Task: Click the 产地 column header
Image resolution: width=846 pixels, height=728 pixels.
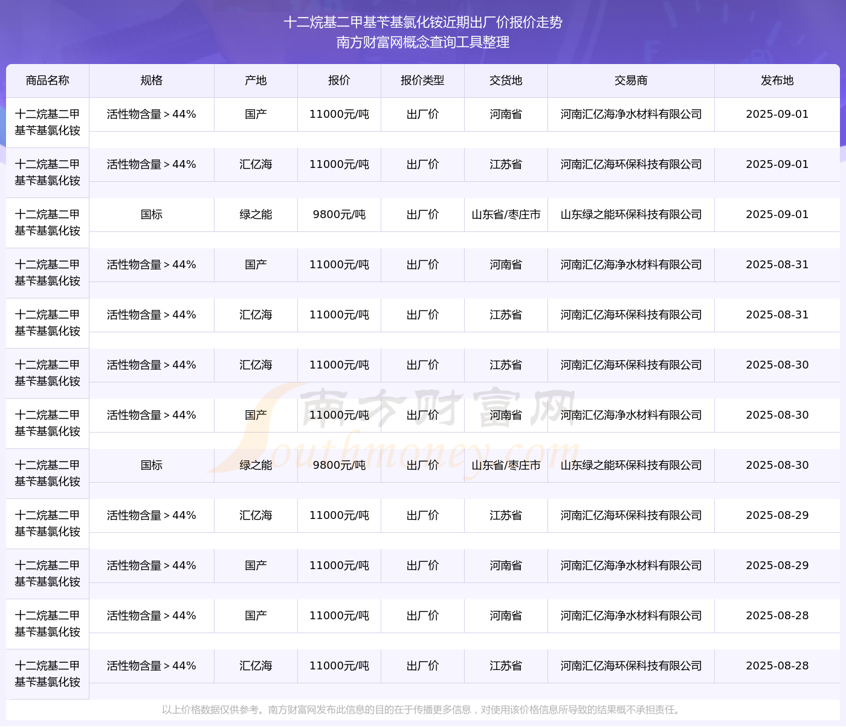Action: pyautogui.click(x=256, y=80)
